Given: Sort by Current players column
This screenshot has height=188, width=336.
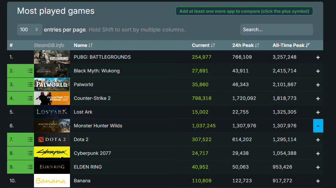Looking at the screenshot, I should 203,45.
